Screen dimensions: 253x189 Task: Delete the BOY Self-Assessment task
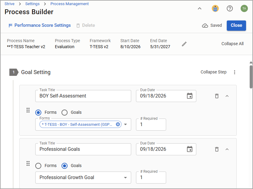(217, 96)
